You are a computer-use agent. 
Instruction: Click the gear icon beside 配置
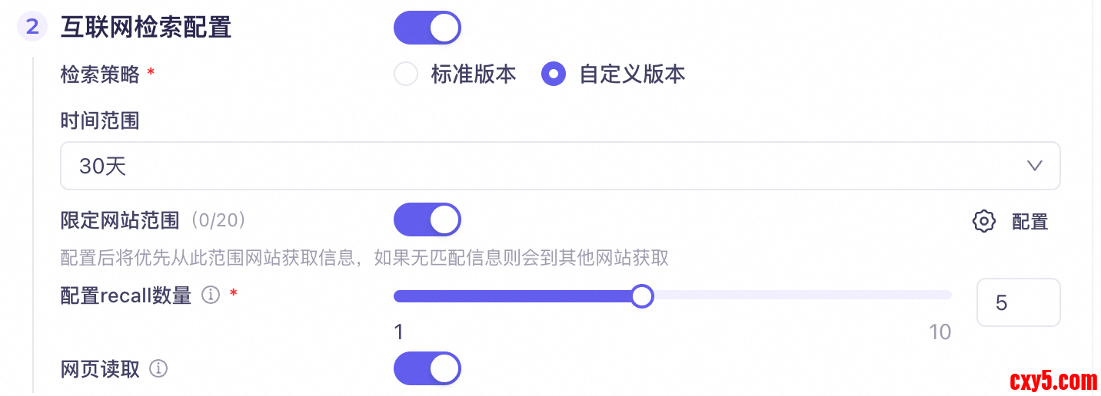tap(983, 222)
